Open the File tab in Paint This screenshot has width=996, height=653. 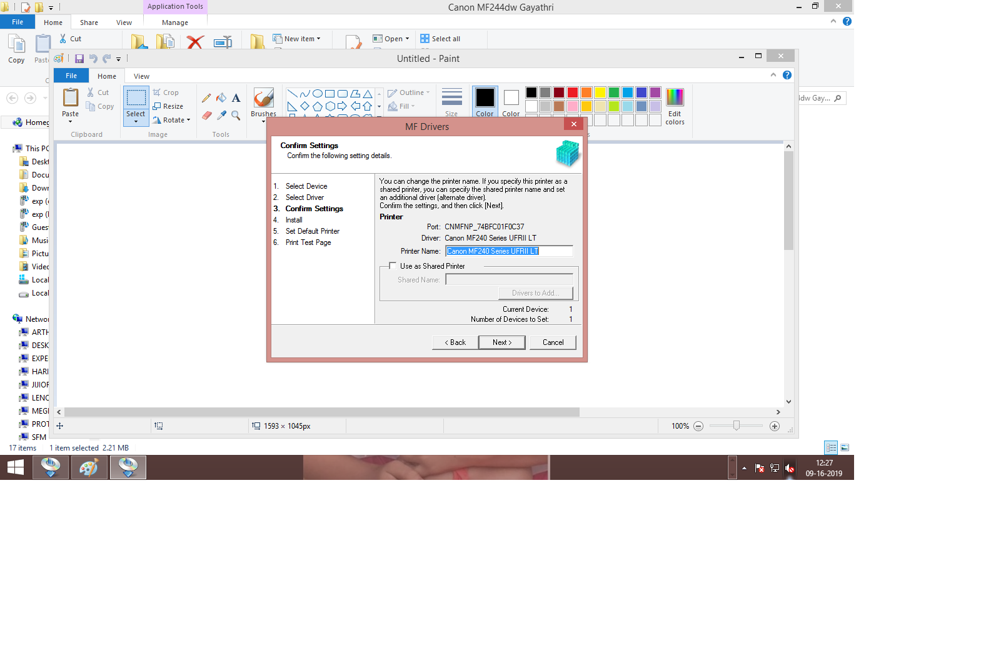click(71, 76)
